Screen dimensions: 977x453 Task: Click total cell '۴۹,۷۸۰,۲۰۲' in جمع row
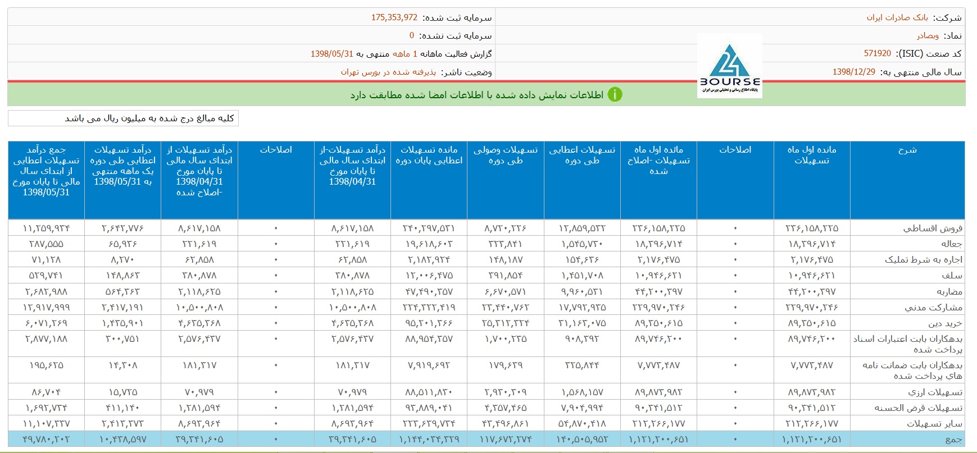tap(46, 439)
